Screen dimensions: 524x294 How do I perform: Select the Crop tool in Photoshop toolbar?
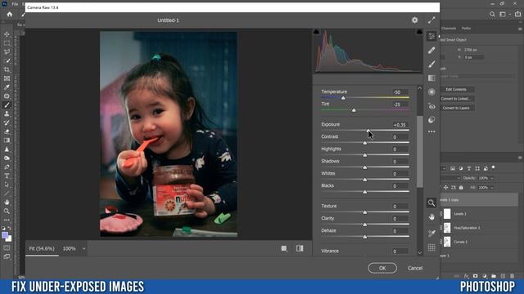click(x=7, y=69)
